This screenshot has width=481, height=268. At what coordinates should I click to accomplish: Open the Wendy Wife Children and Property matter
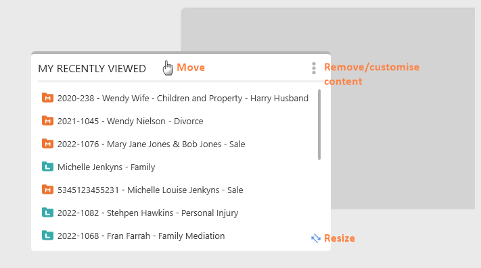pyautogui.click(x=183, y=98)
